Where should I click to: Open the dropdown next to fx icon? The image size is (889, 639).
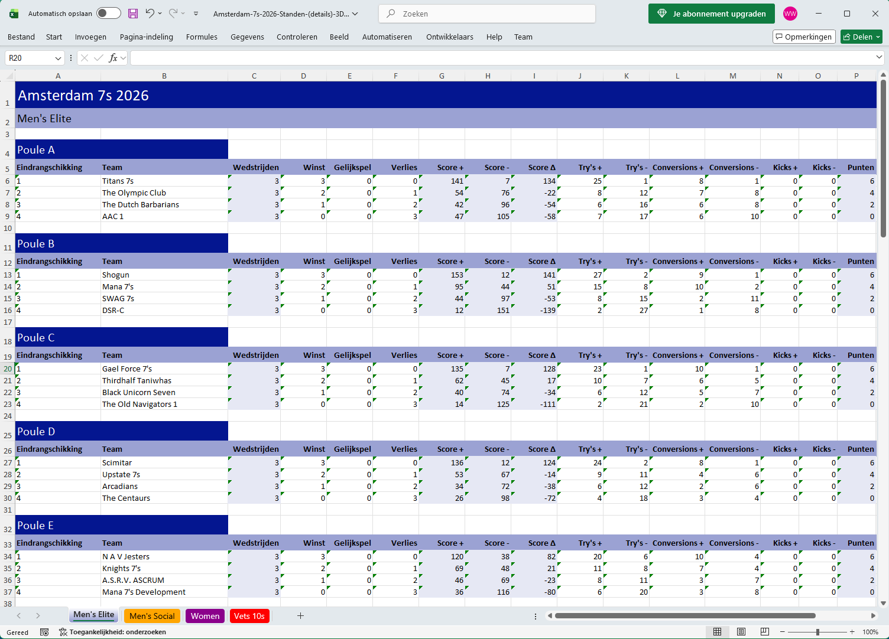coord(123,58)
